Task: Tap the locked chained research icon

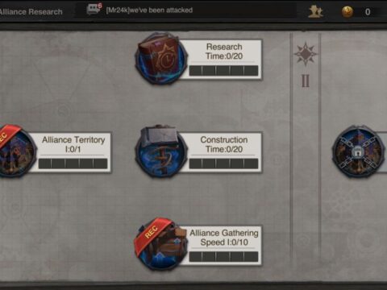Action: (358, 151)
